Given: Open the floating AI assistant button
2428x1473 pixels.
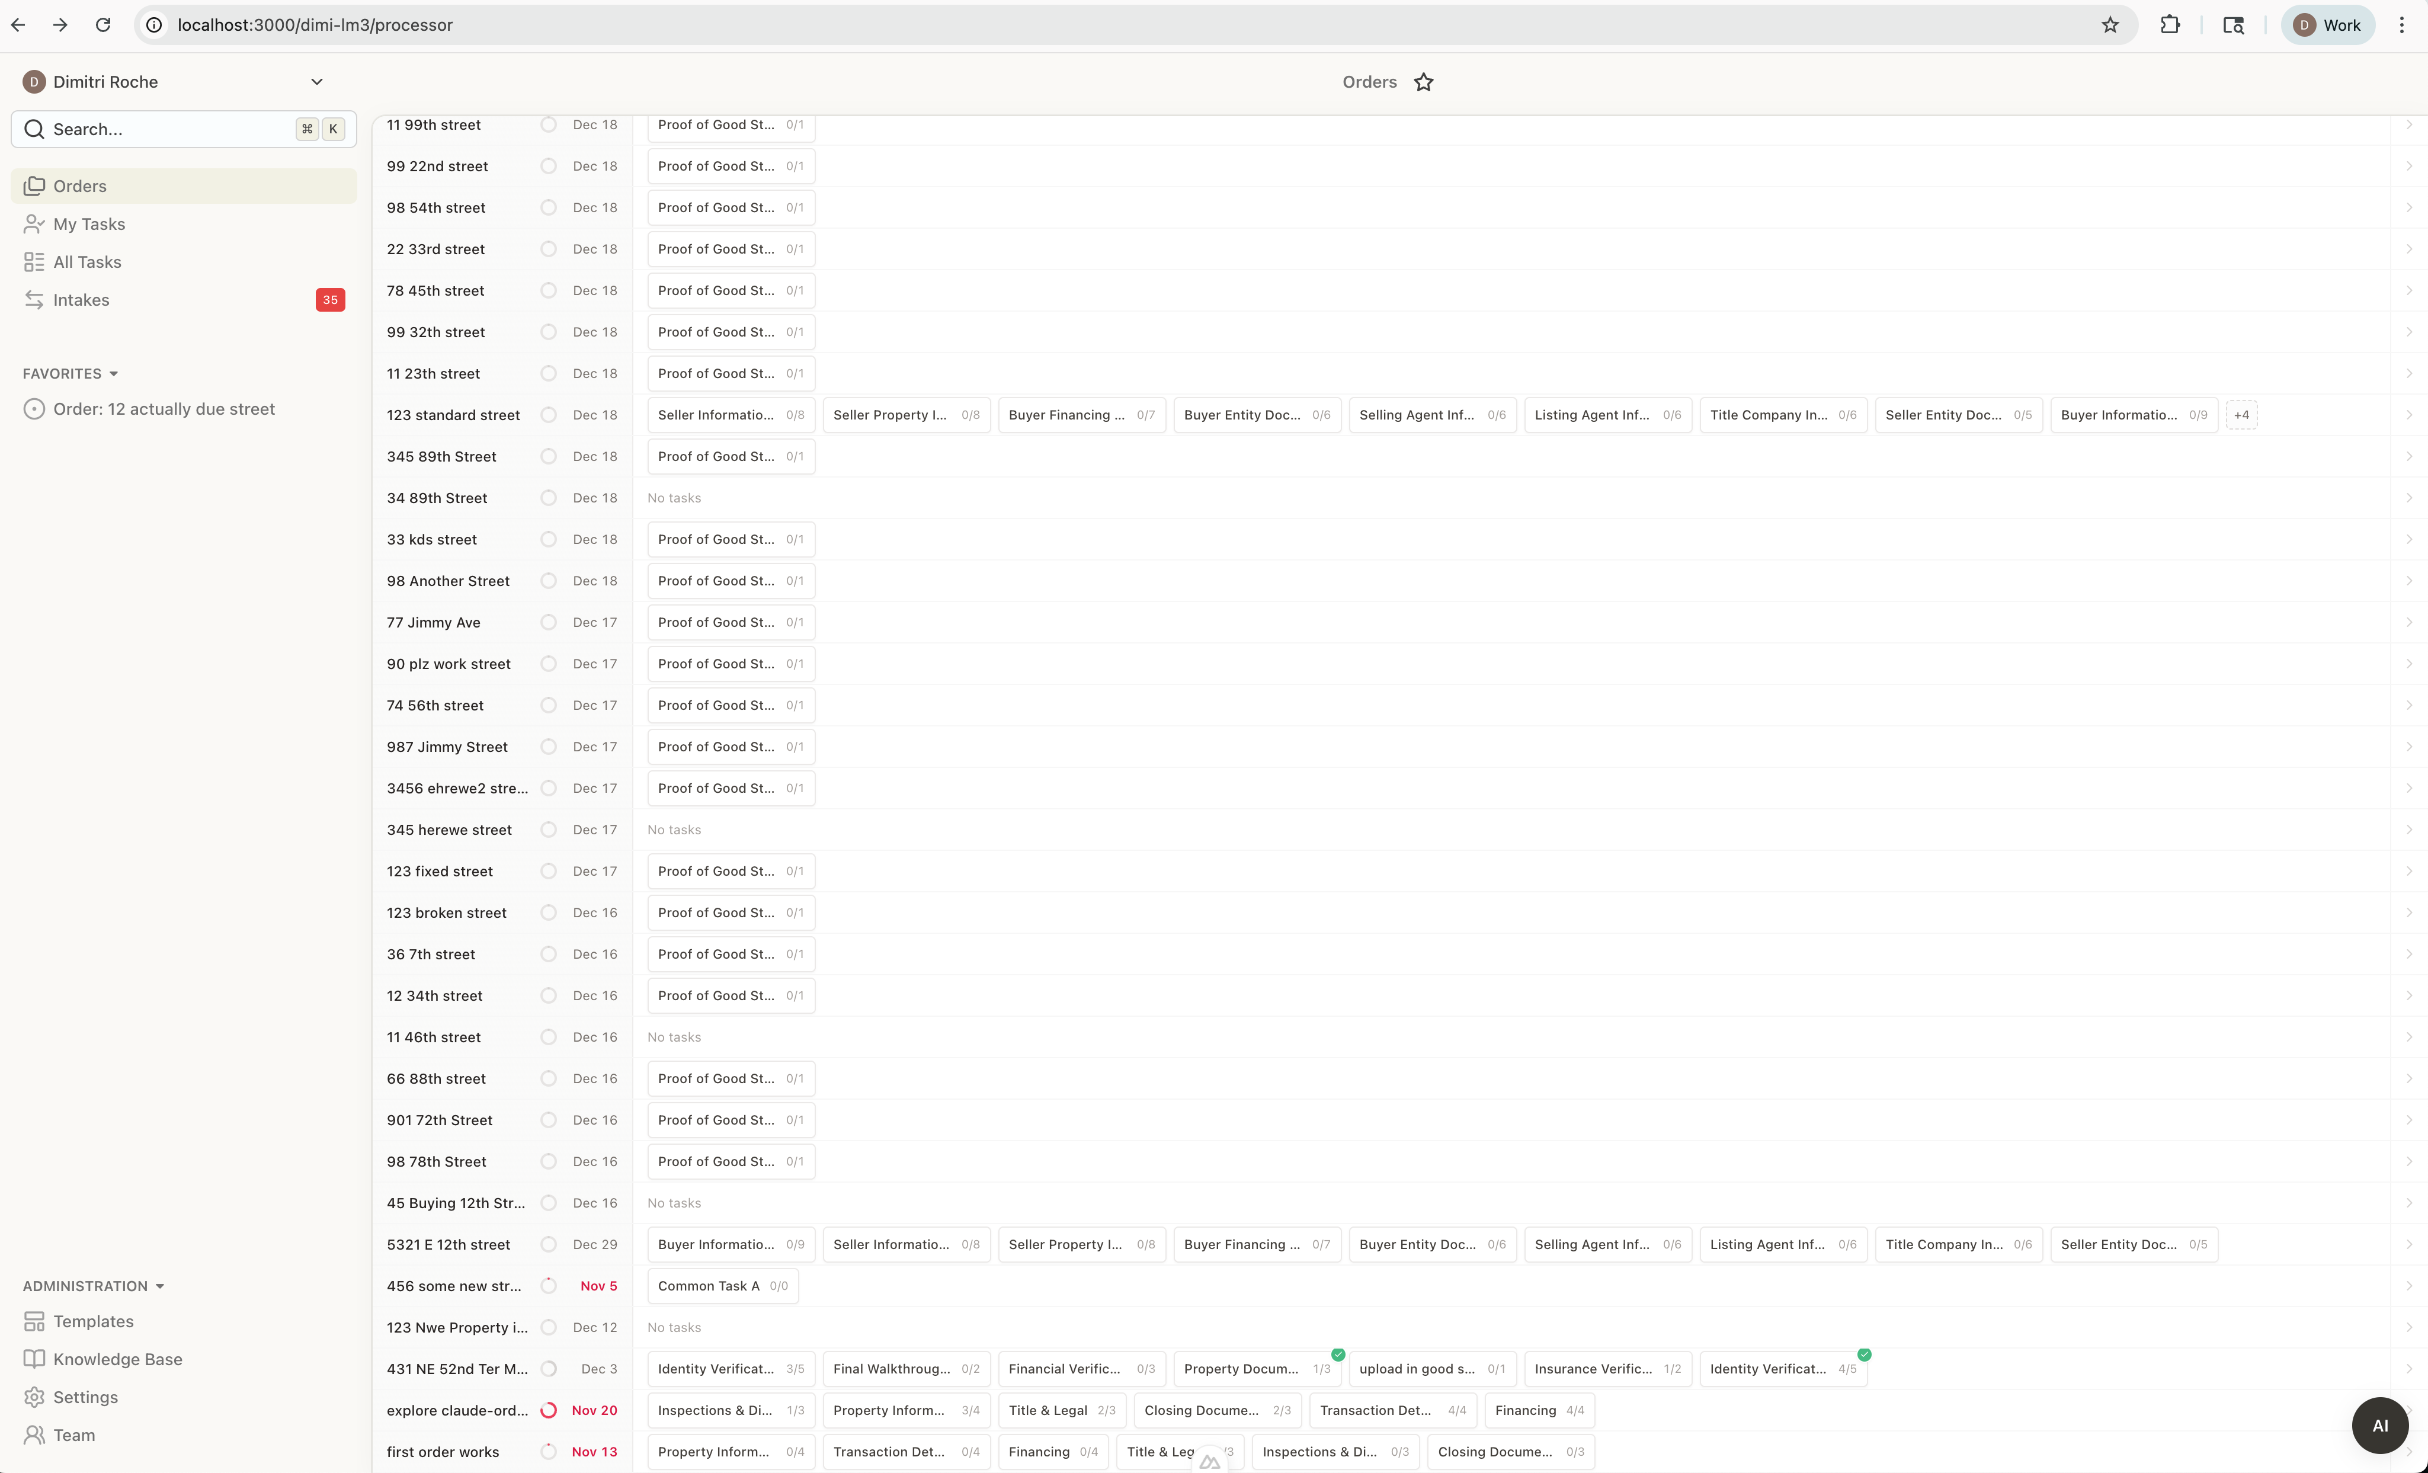Looking at the screenshot, I should pos(2379,1425).
